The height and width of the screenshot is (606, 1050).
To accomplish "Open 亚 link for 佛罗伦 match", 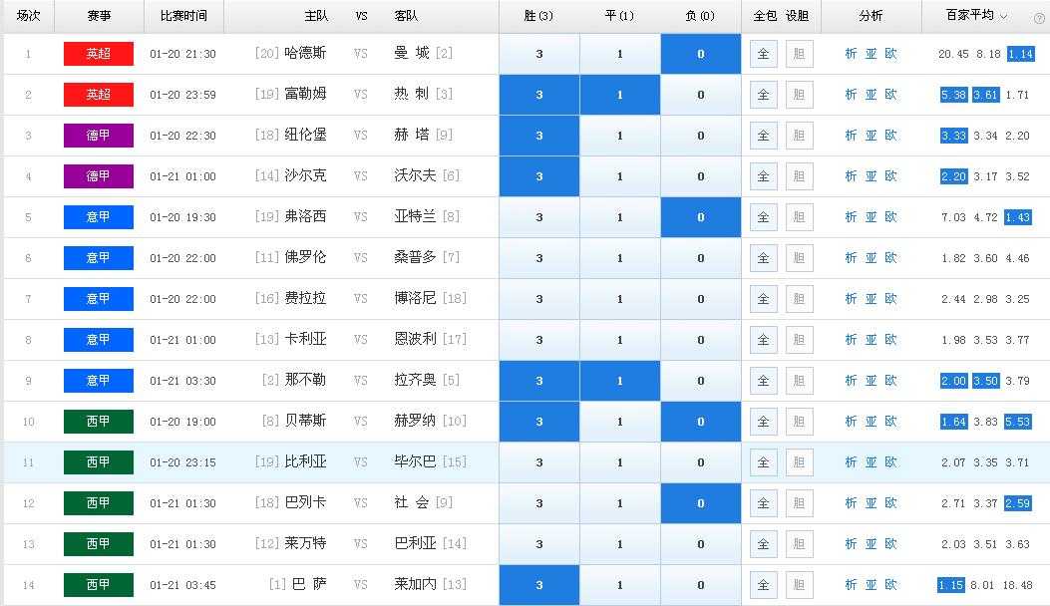I will coord(871,258).
